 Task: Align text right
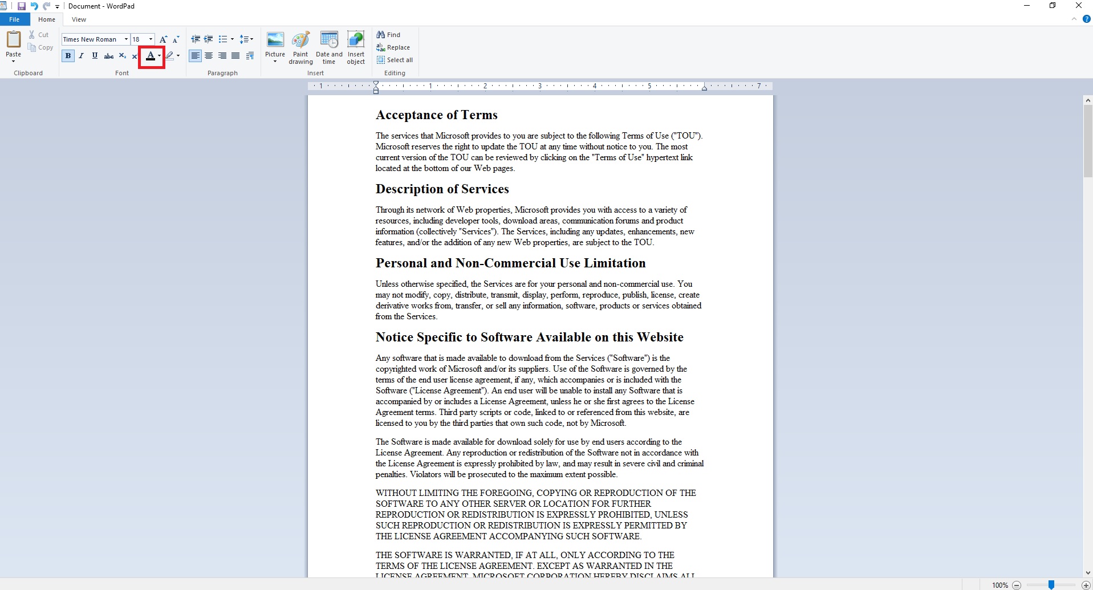tap(222, 56)
